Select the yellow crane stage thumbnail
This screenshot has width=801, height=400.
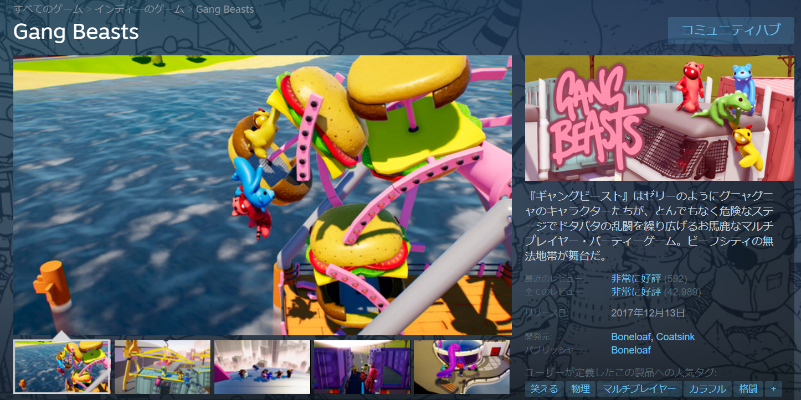coord(162,366)
